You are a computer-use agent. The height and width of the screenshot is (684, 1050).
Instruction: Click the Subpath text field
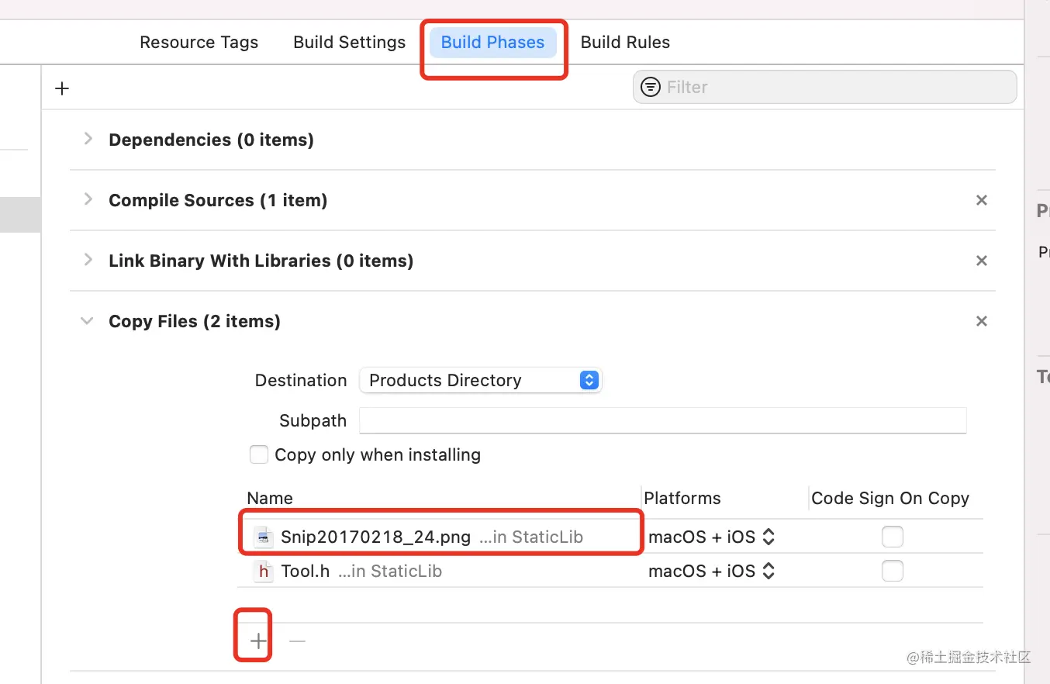pos(662,420)
